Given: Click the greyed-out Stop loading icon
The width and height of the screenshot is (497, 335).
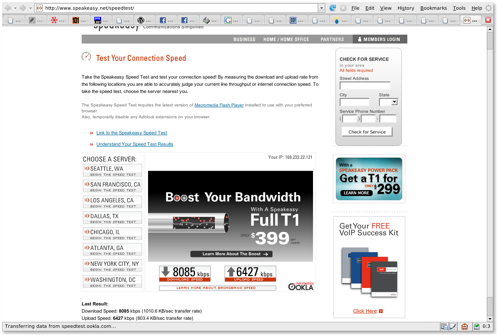Looking at the screenshot, I should (343, 8).
